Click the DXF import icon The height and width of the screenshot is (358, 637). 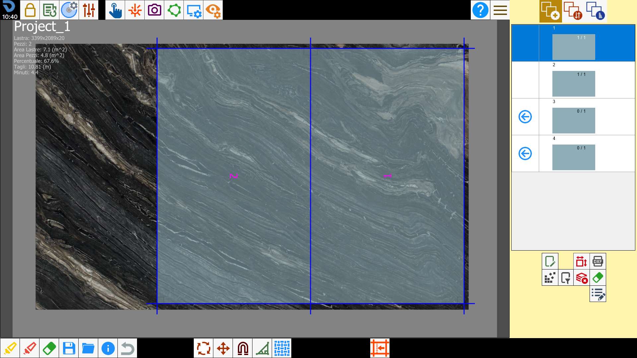[598, 261]
